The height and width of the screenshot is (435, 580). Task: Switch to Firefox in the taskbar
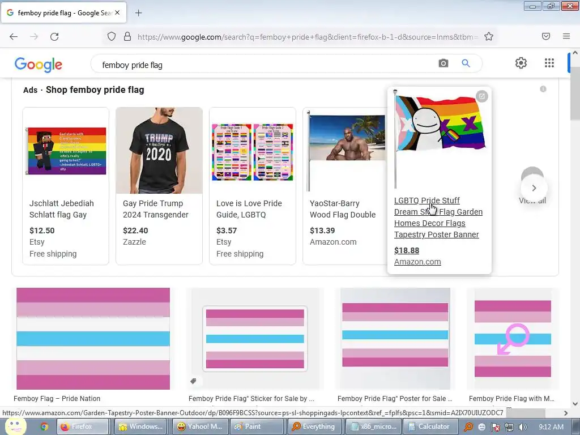tap(83, 427)
